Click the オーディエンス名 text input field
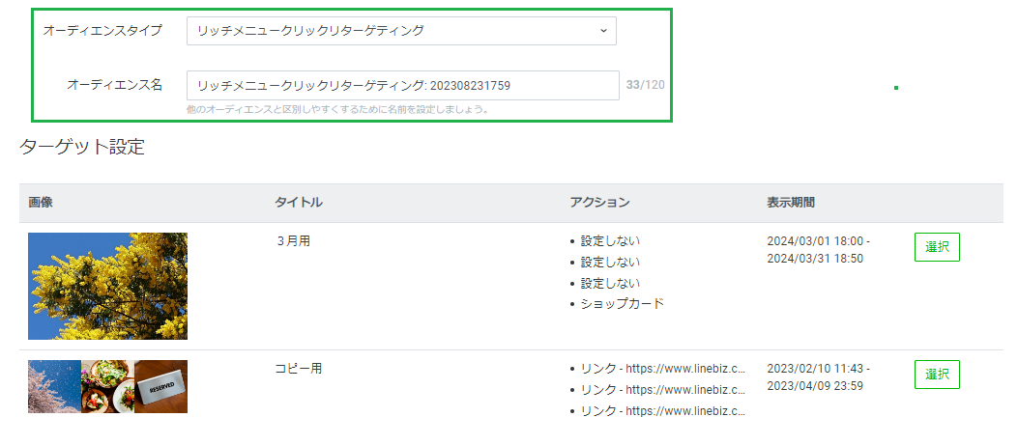This screenshot has height=445, width=1018. (402, 86)
